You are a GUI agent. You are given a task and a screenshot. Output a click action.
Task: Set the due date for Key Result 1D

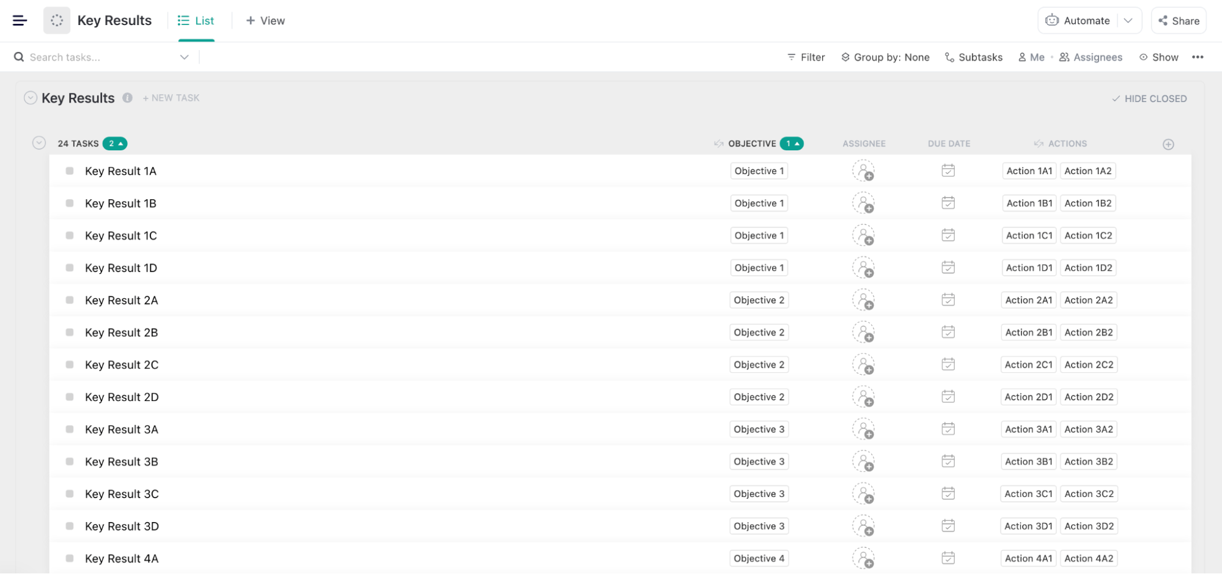[x=948, y=268]
